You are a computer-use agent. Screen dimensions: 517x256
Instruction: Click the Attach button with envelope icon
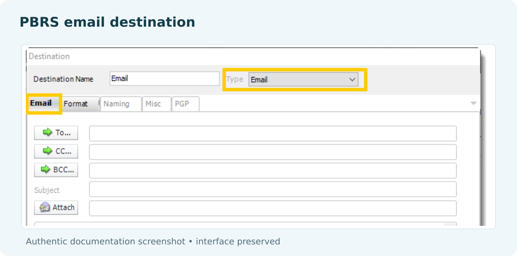pos(56,207)
